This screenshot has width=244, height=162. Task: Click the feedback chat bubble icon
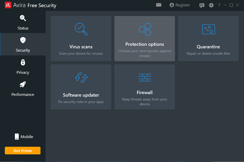[x=202, y=5]
